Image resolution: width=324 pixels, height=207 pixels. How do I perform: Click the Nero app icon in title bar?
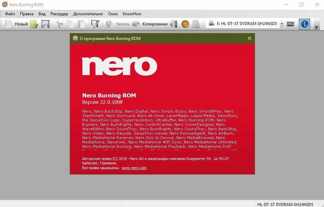pos(4,4)
